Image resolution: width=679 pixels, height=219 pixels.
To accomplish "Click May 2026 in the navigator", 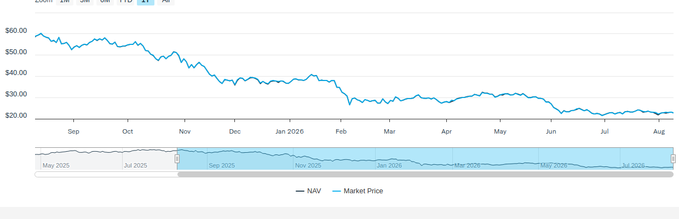I will (554, 165).
